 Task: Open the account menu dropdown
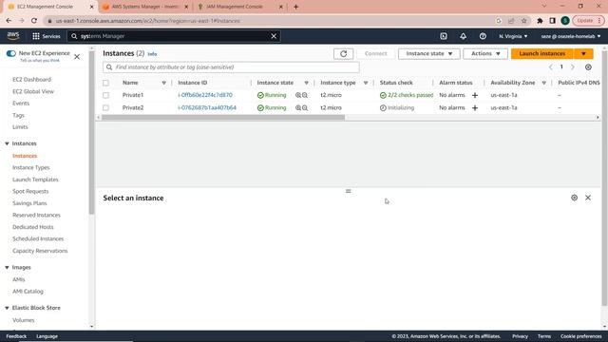coord(571,36)
